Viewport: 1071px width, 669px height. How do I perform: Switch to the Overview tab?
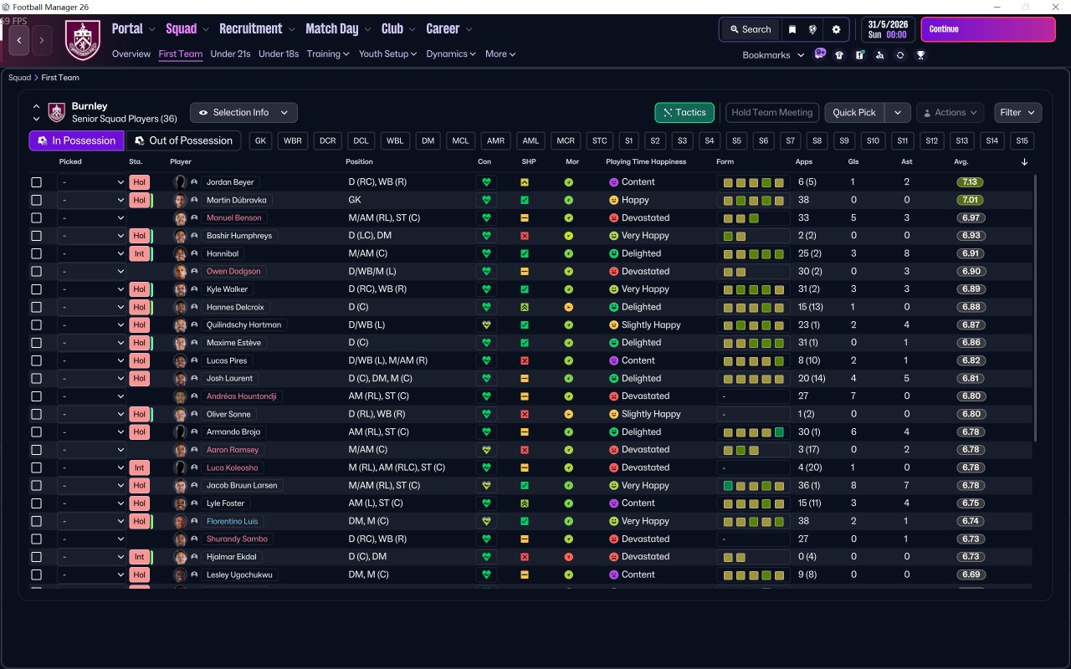click(131, 54)
